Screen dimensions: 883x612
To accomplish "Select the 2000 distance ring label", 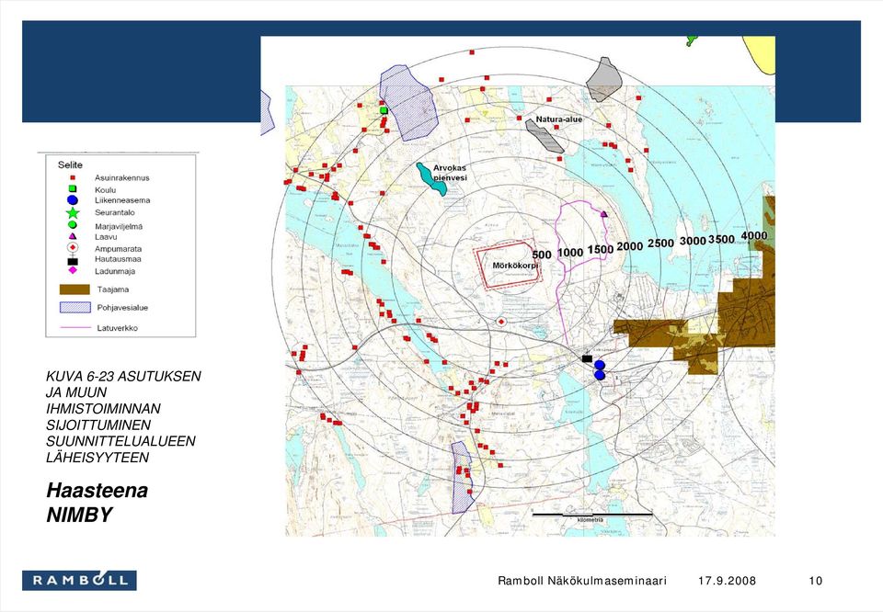I will pyautogui.click(x=629, y=246).
